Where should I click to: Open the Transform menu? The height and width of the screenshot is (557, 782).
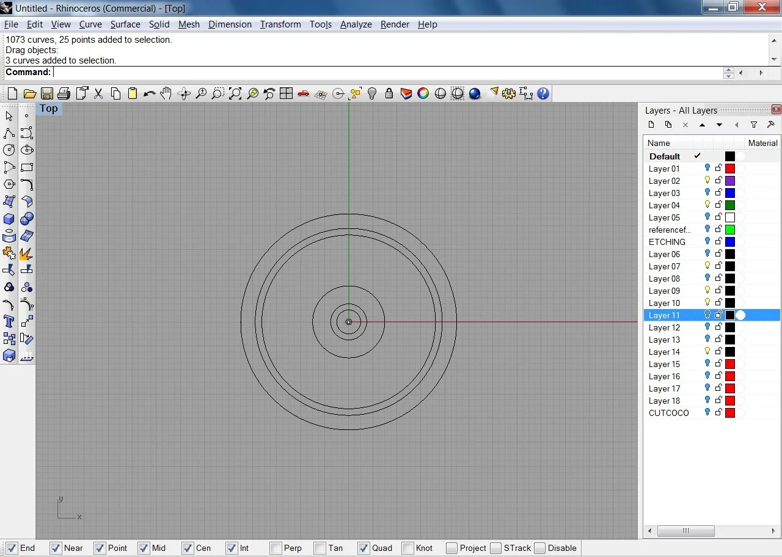280,24
